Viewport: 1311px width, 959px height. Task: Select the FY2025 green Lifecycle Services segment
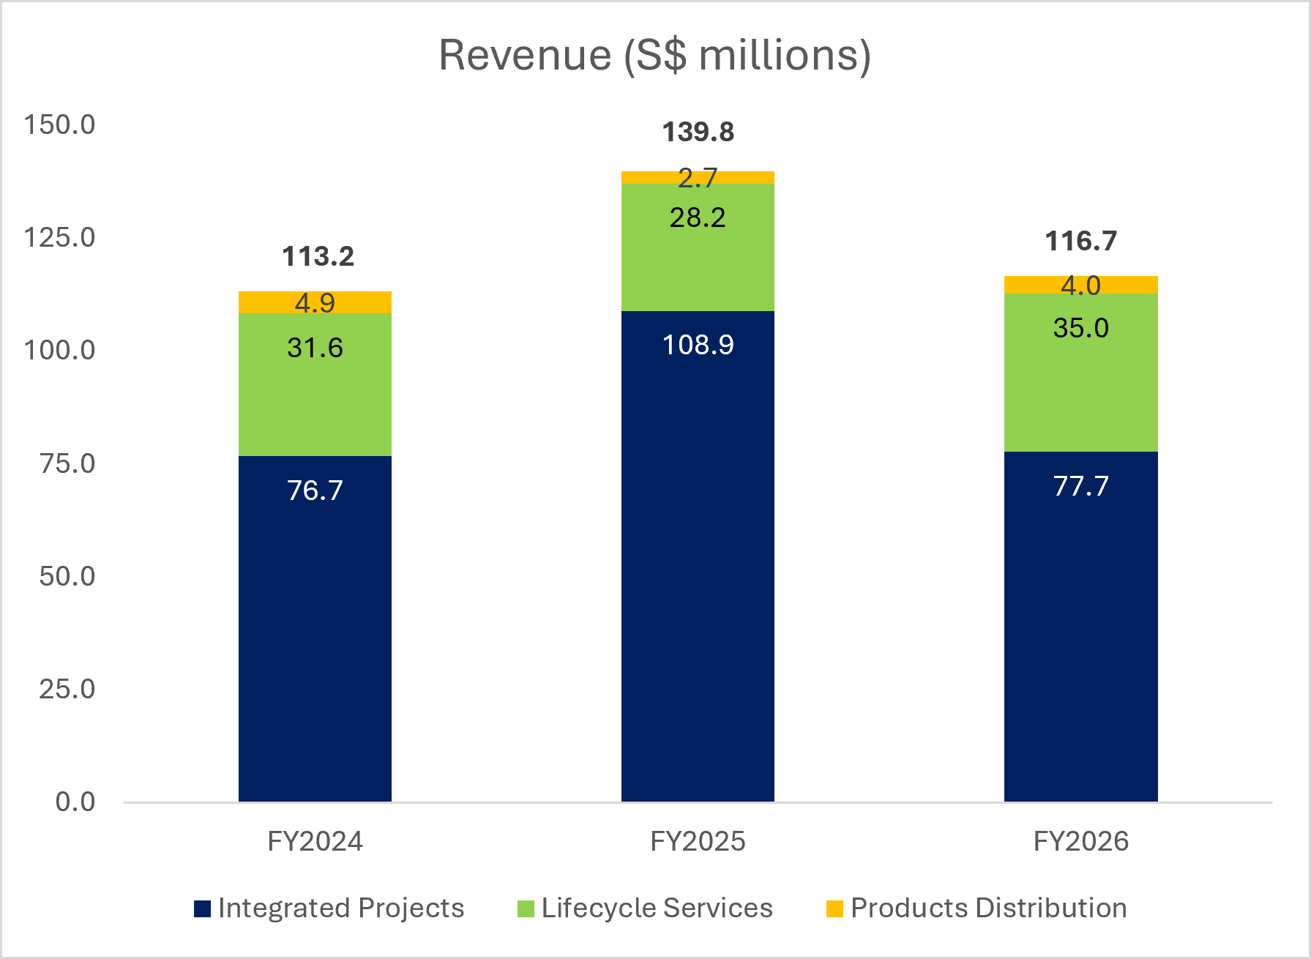tap(698, 247)
